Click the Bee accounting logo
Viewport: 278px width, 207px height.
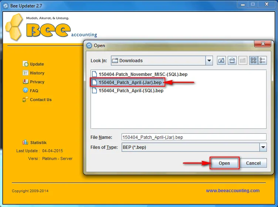click(x=51, y=27)
